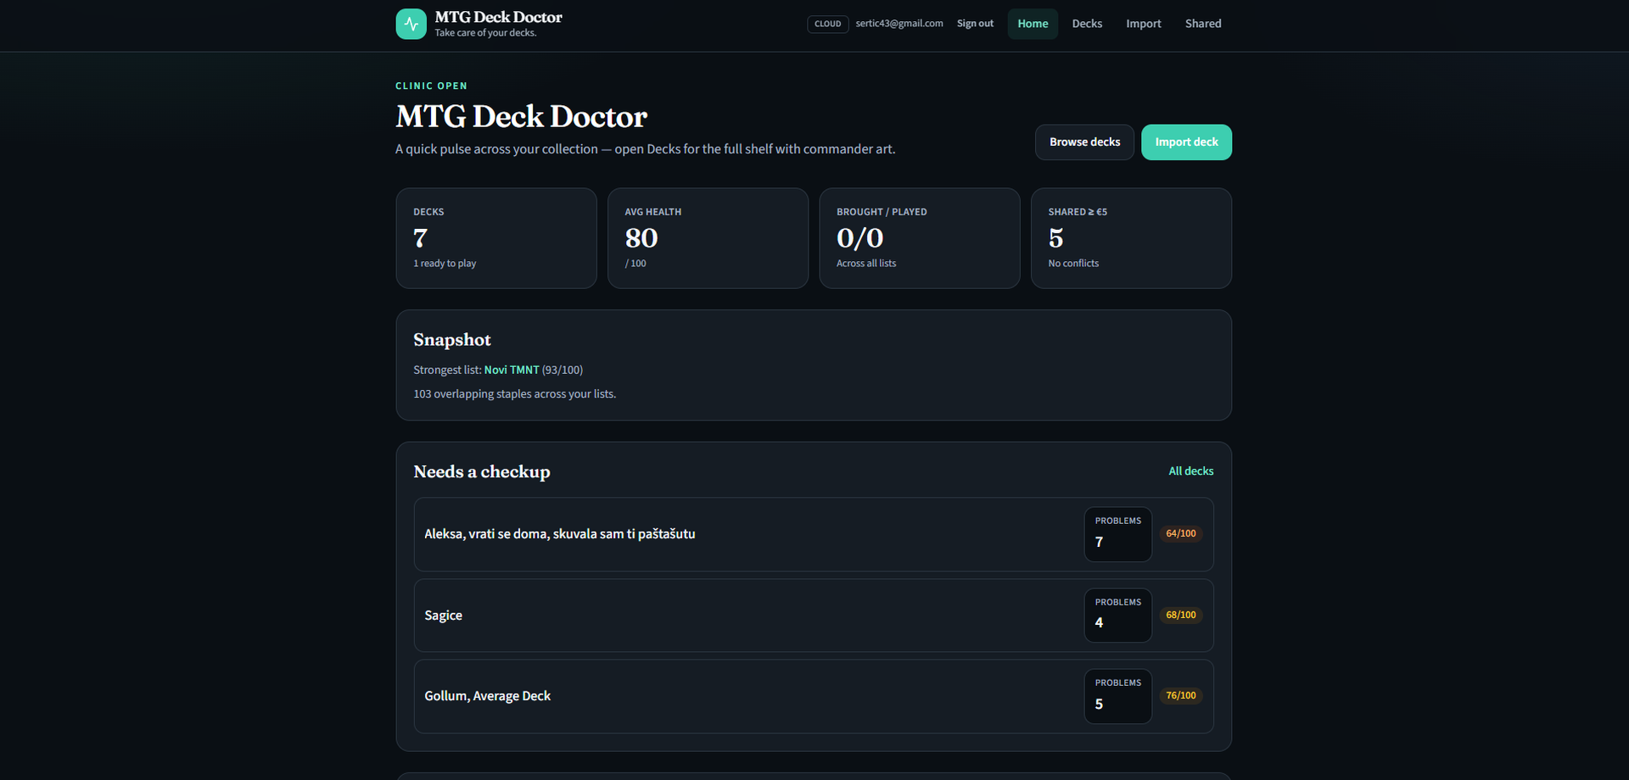Click the Problems 4 box for Sagice
1629x780 pixels.
(1118, 616)
